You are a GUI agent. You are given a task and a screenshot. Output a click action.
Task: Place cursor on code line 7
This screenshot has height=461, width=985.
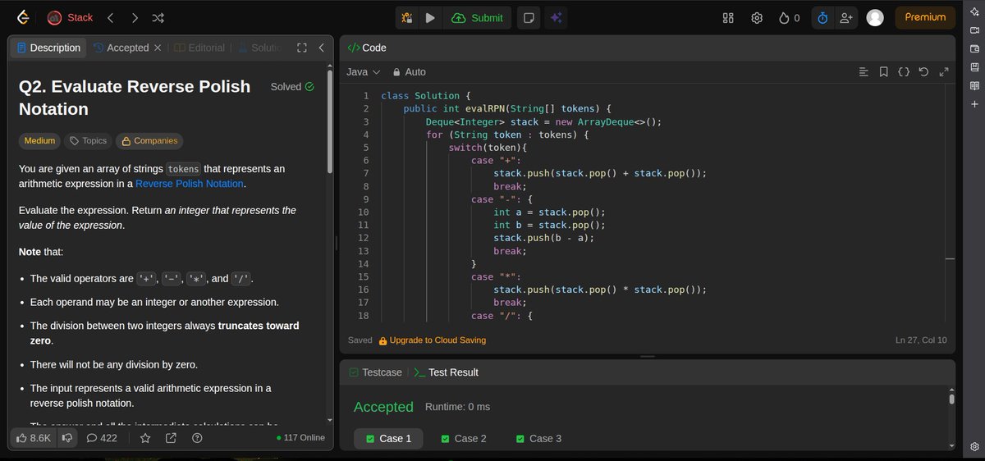click(x=599, y=173)
